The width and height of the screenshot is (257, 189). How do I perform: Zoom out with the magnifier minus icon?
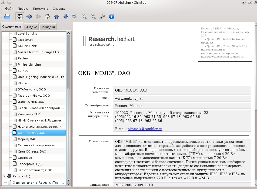[93, 16]
